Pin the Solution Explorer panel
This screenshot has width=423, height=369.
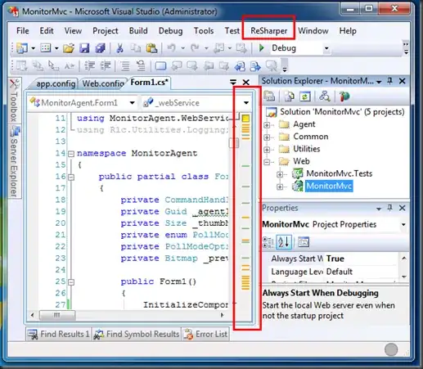[389, 81]
